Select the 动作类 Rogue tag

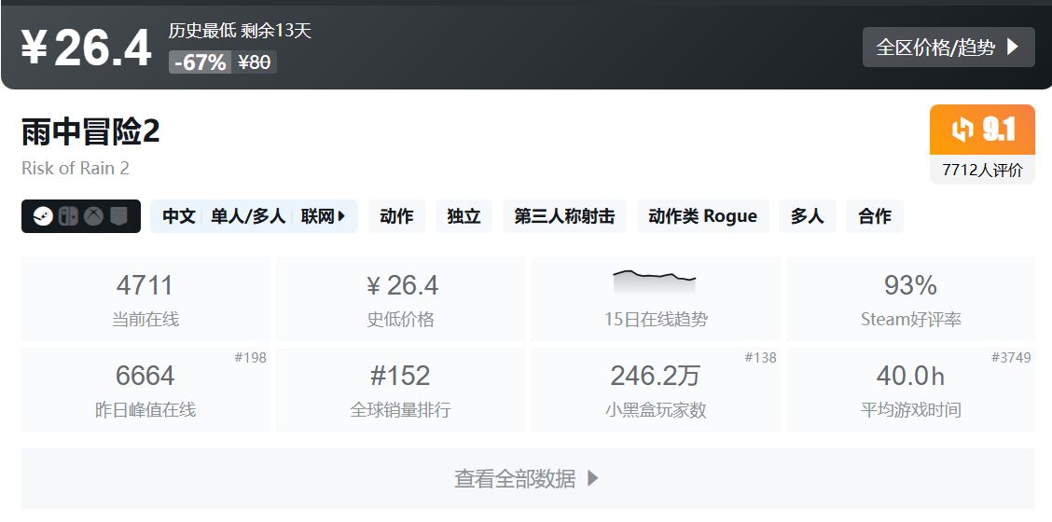tap(703, 216)
